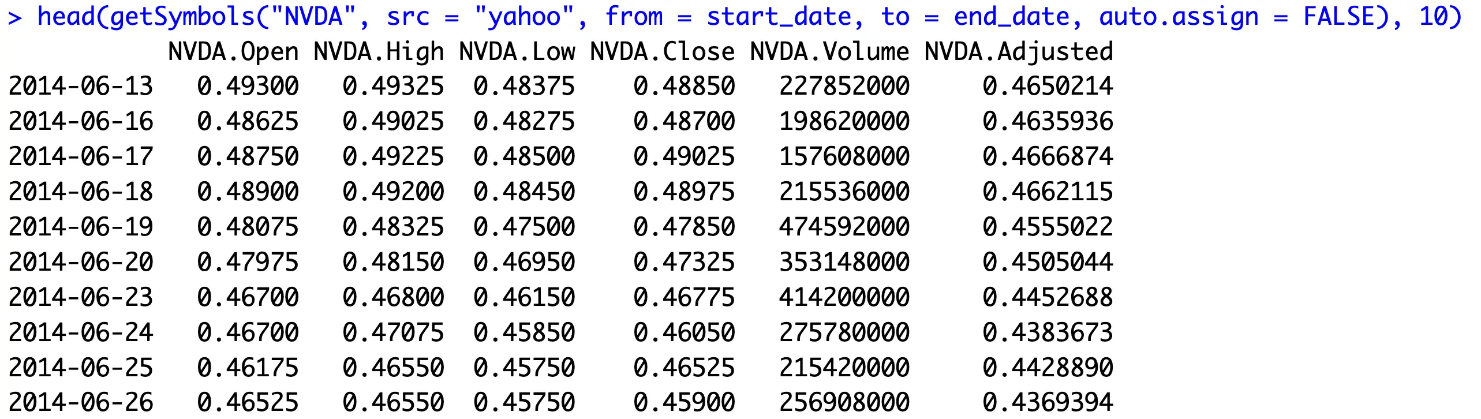Screen dimensions: 1481x419
Task: Click the adjusted value 0.4452688
Action: [1048, 297]
